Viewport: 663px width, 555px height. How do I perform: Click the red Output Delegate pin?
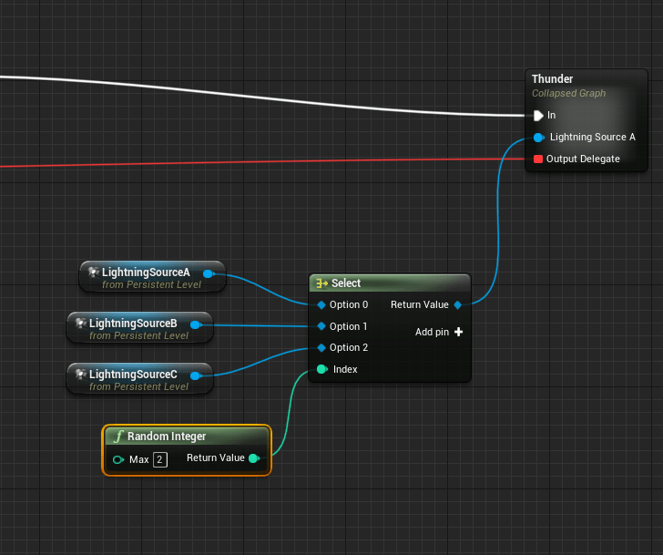pos(538,159)
